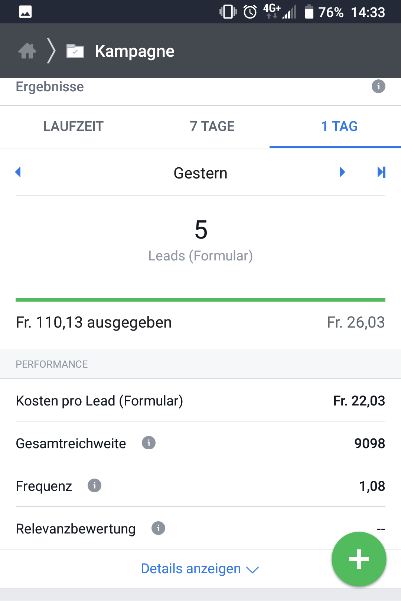Image resolution: width=401 pixels, height=601 pixels.
Task: Jump to latest day arrow
Action: click(381, 172)
